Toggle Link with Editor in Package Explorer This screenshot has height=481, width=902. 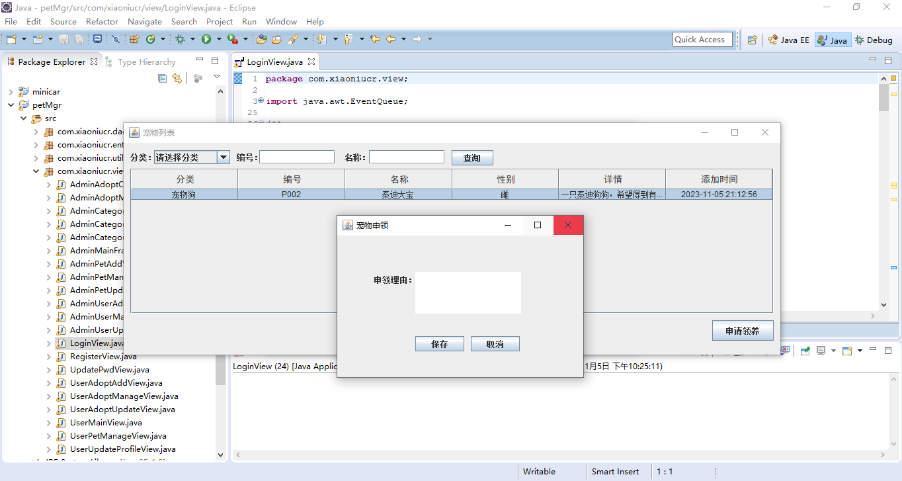(x=177, y=78)
